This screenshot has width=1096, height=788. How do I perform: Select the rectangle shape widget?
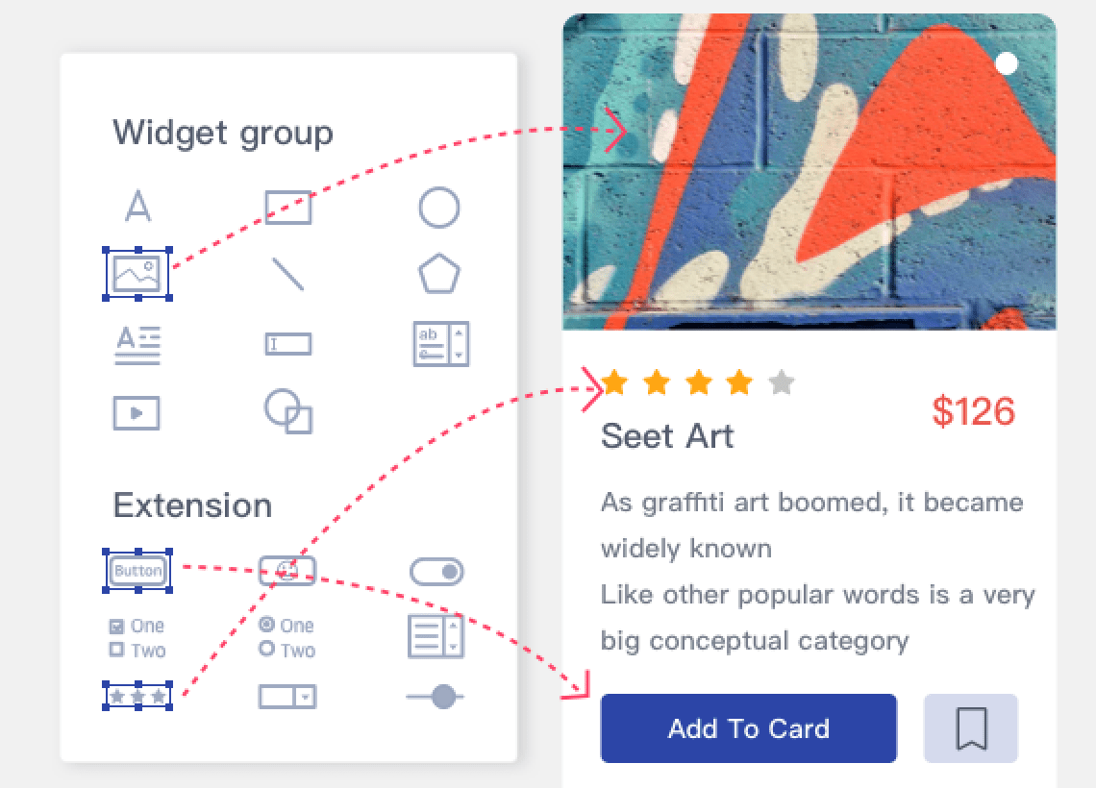[288, 207]
